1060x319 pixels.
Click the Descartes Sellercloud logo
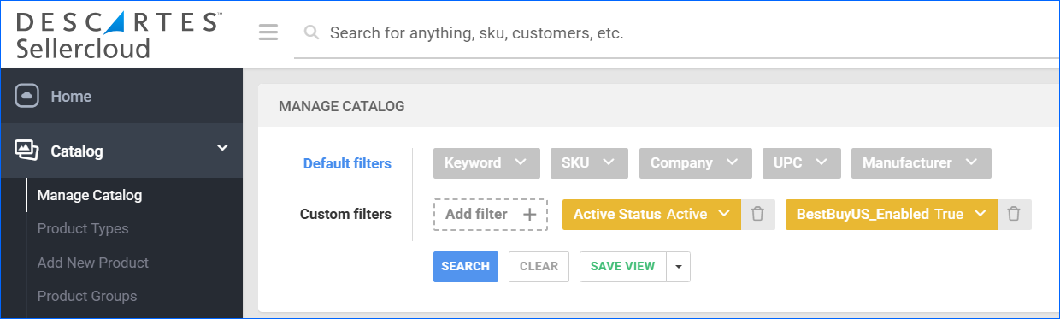(119, 34)
